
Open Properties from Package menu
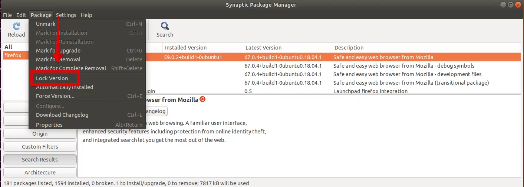pyautogui.click(x=87, y=125)
